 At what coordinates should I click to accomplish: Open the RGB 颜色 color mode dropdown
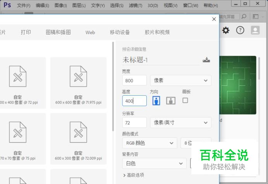point(150,143)
